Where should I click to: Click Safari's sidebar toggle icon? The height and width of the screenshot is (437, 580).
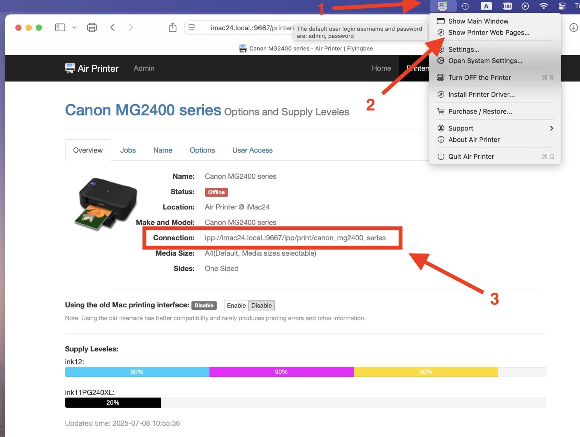coord(60,27)
